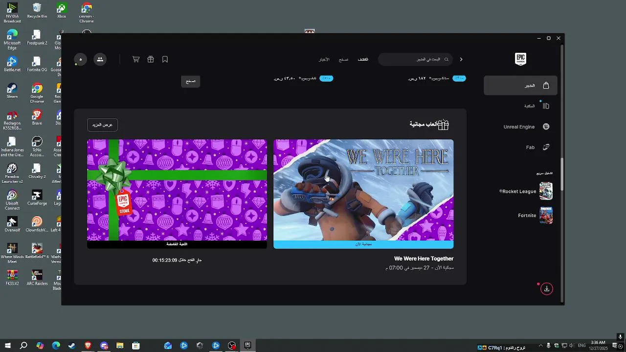Show hidden system tray icons
The width and height of the screenshot is (626, 352).
pos(540,346)
